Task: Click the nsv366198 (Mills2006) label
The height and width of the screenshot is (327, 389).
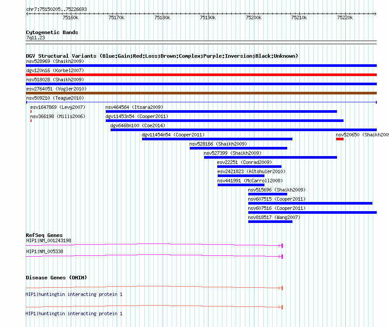Action: click(x=58, y=116)
